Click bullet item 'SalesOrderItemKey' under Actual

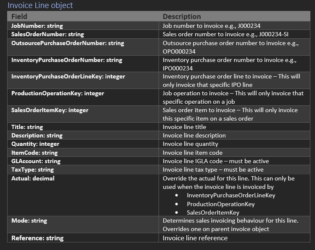(x=213, y=213)
